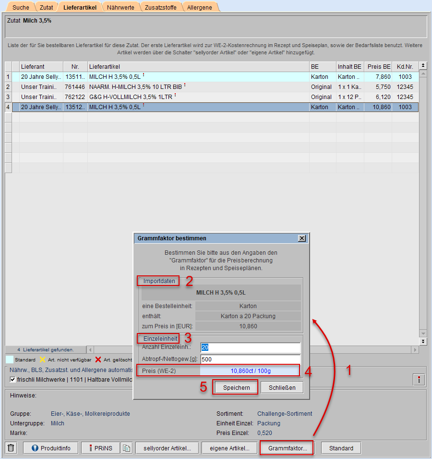Click the Abtropf-/Nettogew. input field
Viewport: 432px width, 459px height.
tap(250, 359)
